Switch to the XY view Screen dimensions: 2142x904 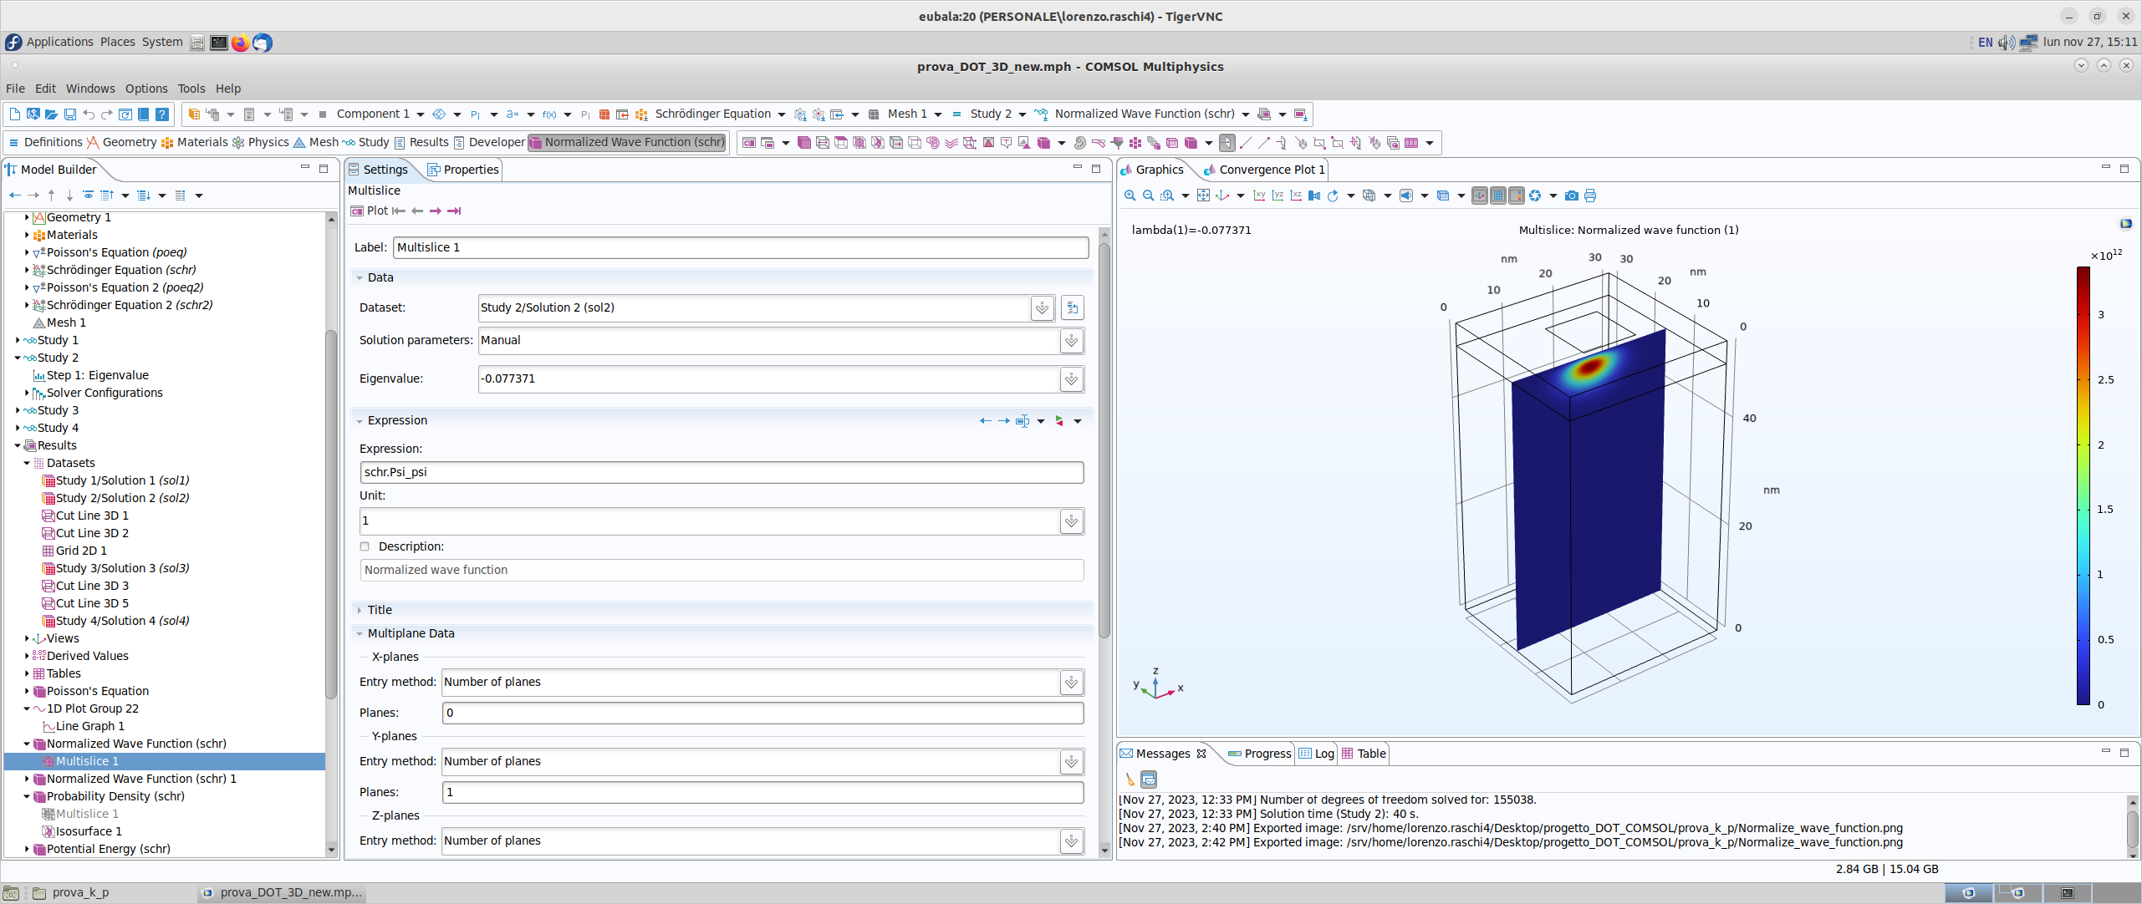tap(1259, 196)
